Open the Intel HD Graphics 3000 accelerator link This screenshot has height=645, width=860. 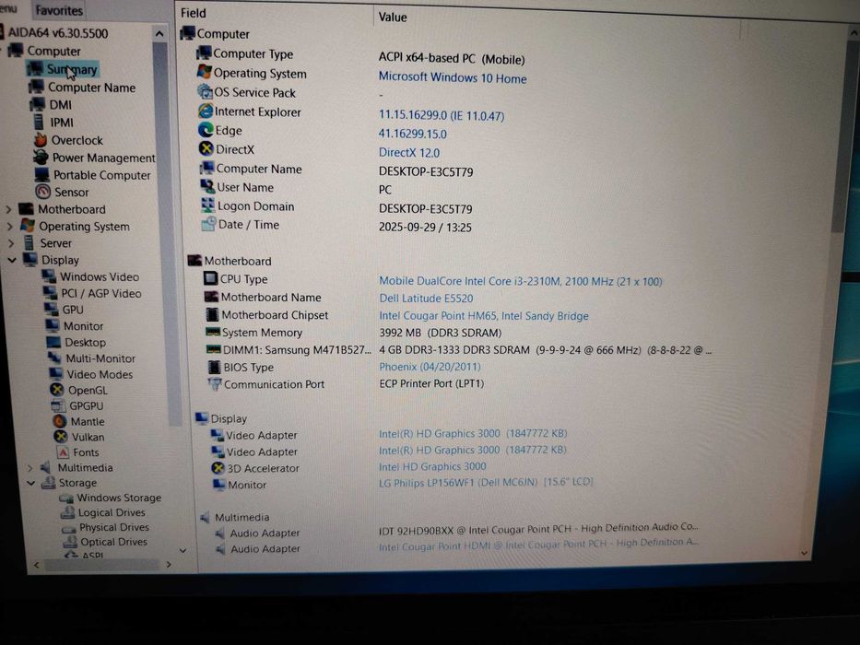[x=432, y=466]
